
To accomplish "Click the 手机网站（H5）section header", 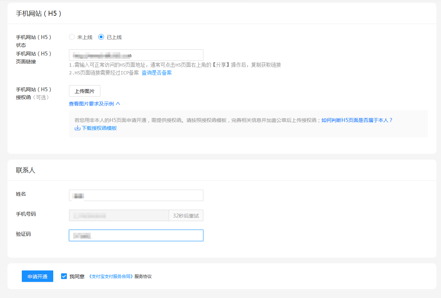I will [x=39, y=14].
